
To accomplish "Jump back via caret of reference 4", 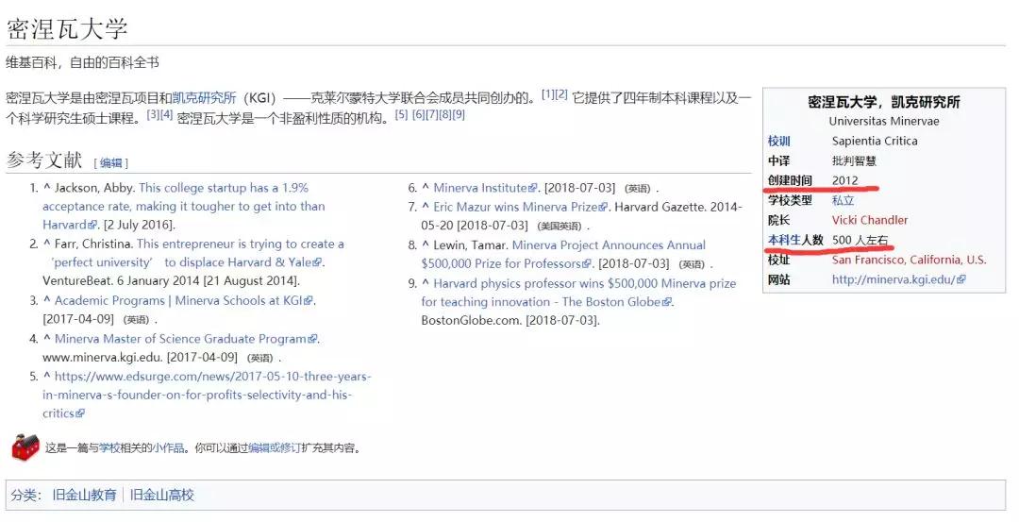I will (47, 339).
